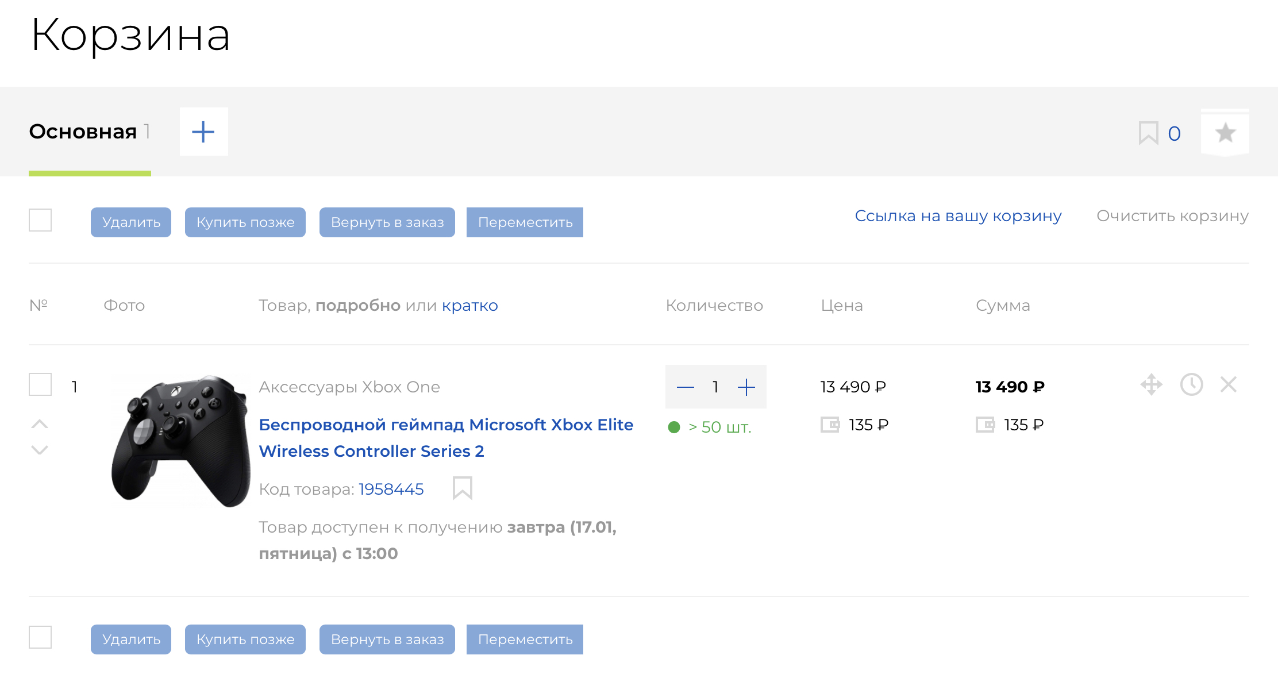Switch to the Основная cart tab
This screenshot has width=1278, height=682.
coord(83,132)
